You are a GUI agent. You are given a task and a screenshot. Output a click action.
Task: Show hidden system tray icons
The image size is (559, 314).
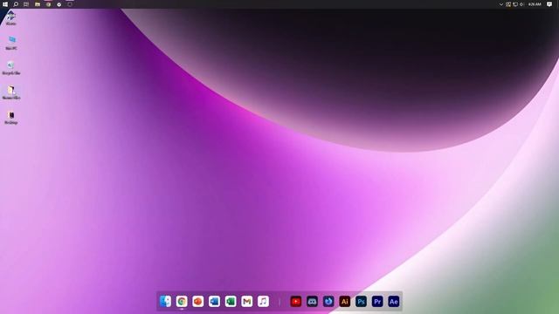[x=500, y=4]
